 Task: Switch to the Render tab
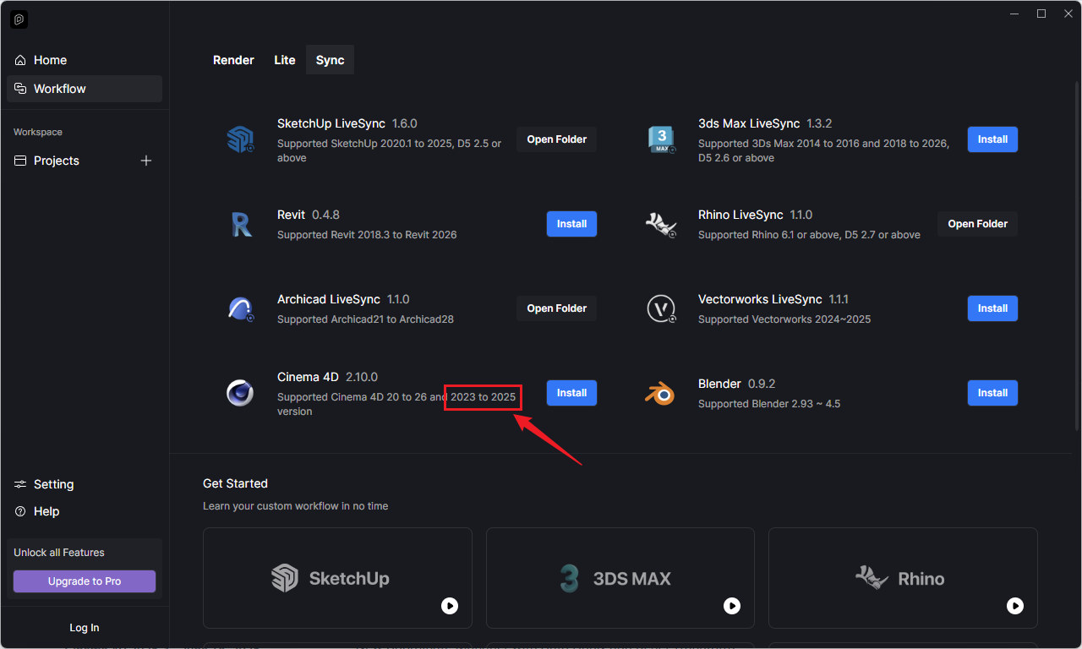[233, 60]
